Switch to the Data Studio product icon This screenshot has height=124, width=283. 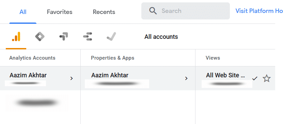(x=88, y=36)
